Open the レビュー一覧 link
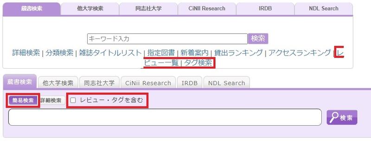Image resolution: width=371 pixels, height=167 pixels. pos(161,63)
